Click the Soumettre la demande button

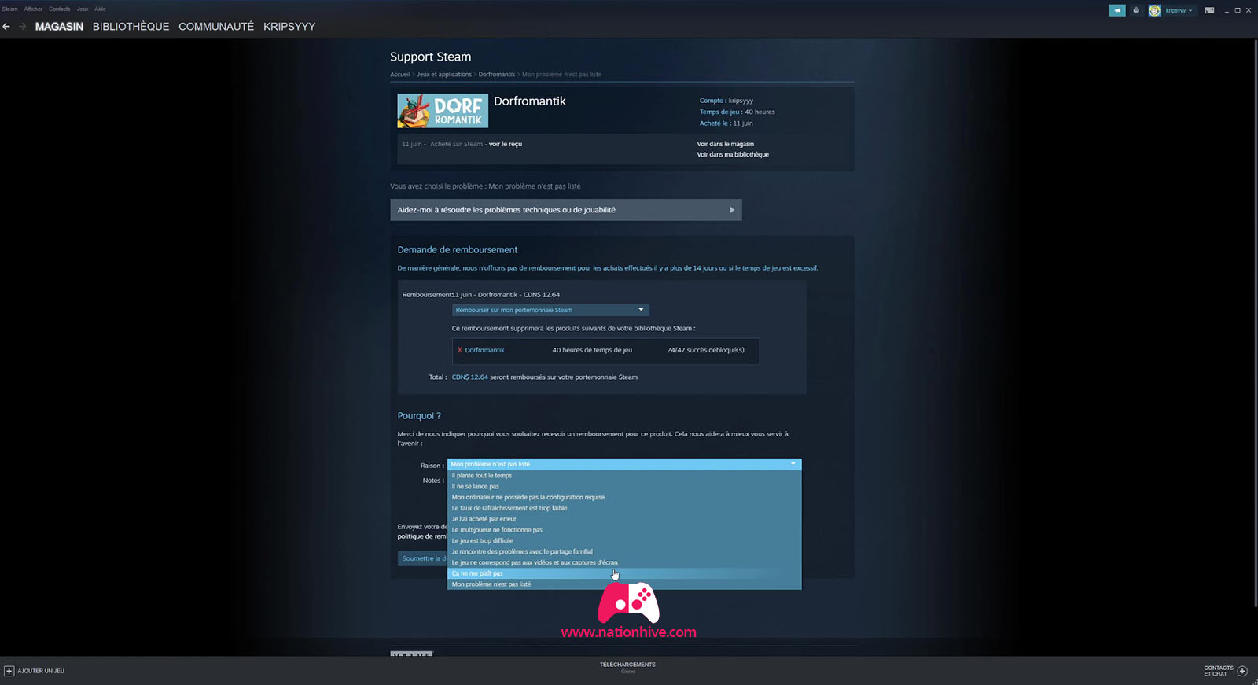coord(423,558)
